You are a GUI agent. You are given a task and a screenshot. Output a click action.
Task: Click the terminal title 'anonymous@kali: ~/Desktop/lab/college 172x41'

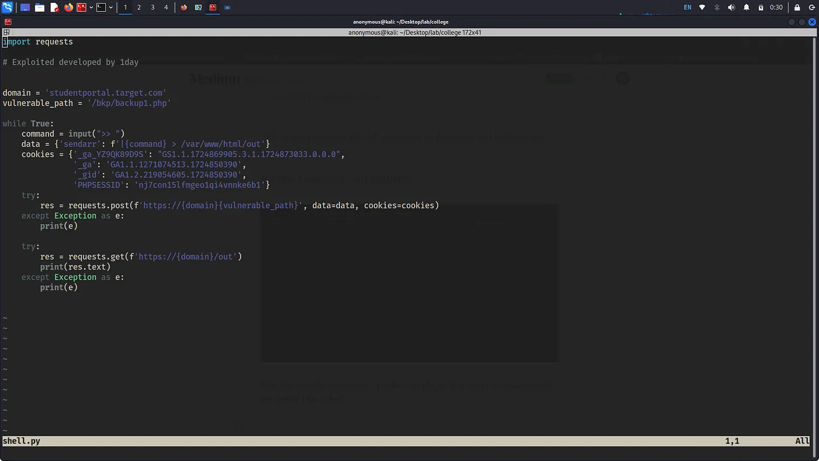tap(415, 32)
